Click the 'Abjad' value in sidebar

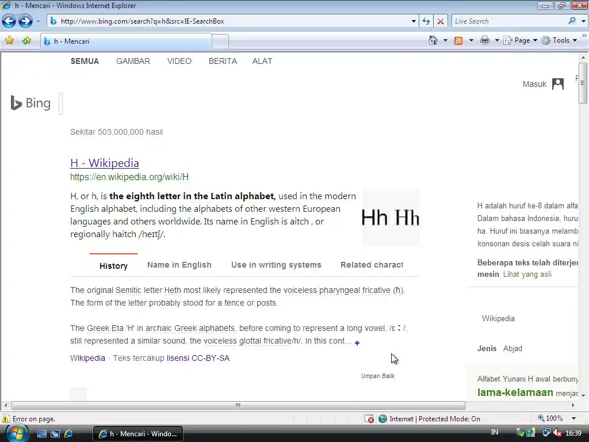pos(512,348)
